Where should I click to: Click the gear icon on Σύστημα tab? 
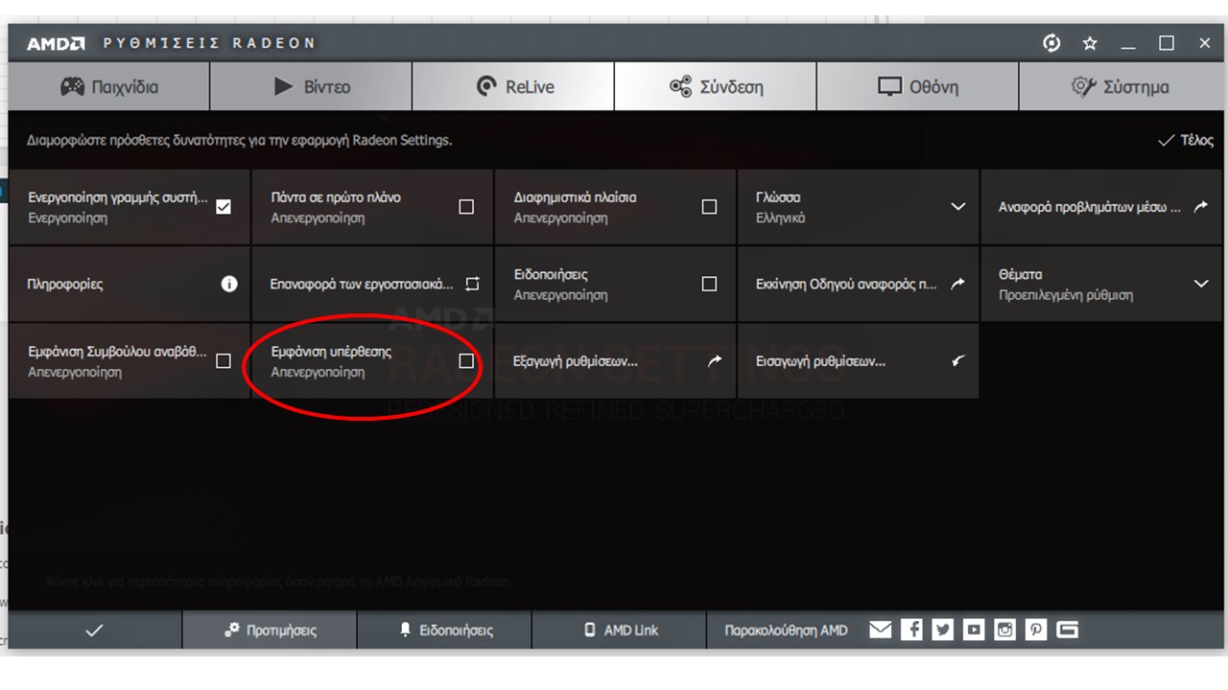pos(1084,87)
